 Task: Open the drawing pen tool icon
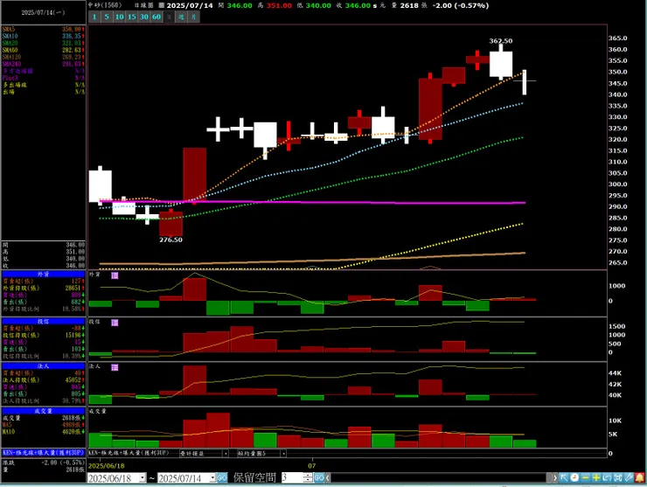629,477
